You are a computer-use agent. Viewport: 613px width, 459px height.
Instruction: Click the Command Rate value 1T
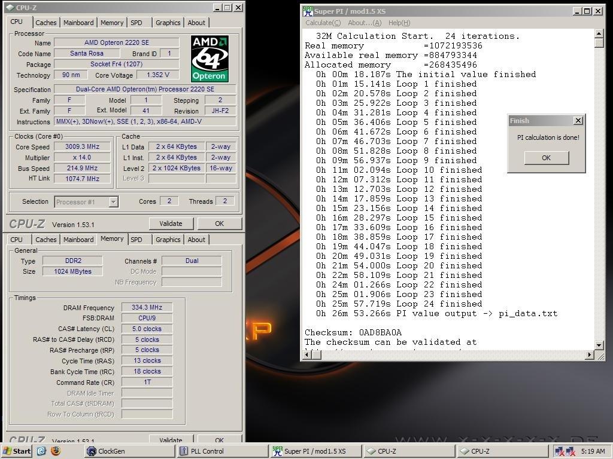147,382
